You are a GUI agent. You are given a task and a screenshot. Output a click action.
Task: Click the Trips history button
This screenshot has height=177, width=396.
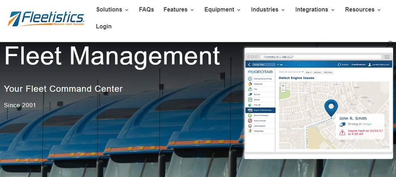pos(328,72)
